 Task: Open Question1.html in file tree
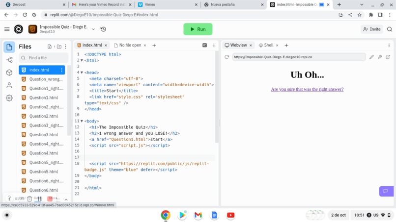tap(42, 98)
